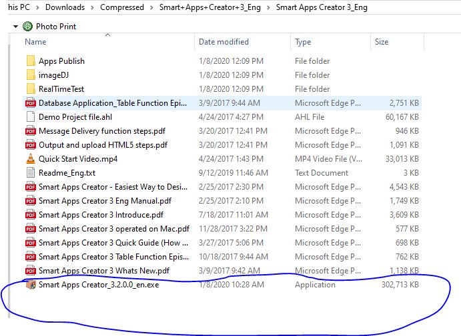Click the MP4 Video File type cell
Screen dimensions: 461x336
[x=328, y=159]
